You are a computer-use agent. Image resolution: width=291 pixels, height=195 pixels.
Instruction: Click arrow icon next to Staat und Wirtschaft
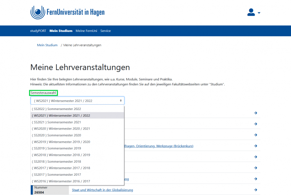tap(256, 190)
